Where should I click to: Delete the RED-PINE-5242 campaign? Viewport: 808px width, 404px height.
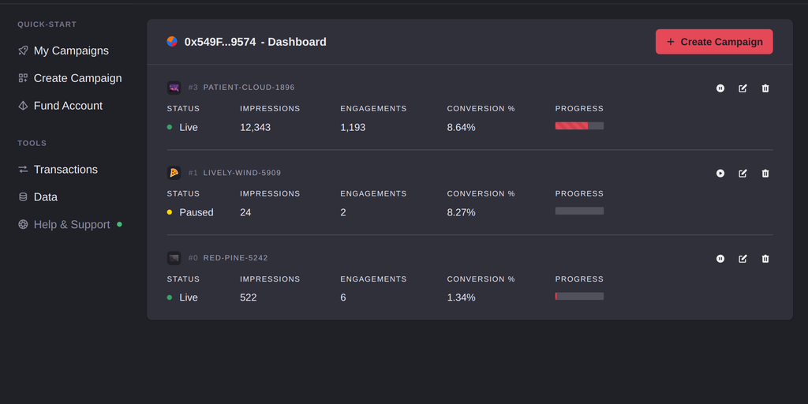point(765,259)
